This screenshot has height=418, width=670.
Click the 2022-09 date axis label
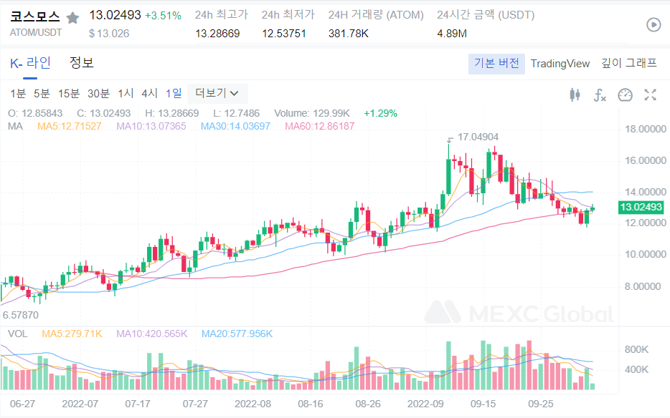coord(425,404)
